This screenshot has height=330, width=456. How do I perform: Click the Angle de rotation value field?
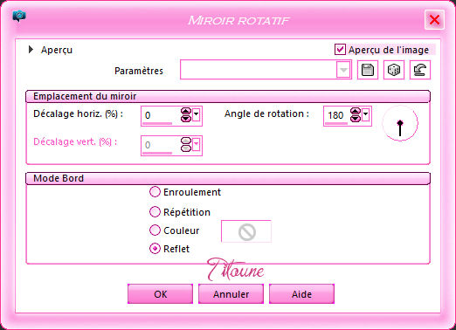click(x=337, y=115)
